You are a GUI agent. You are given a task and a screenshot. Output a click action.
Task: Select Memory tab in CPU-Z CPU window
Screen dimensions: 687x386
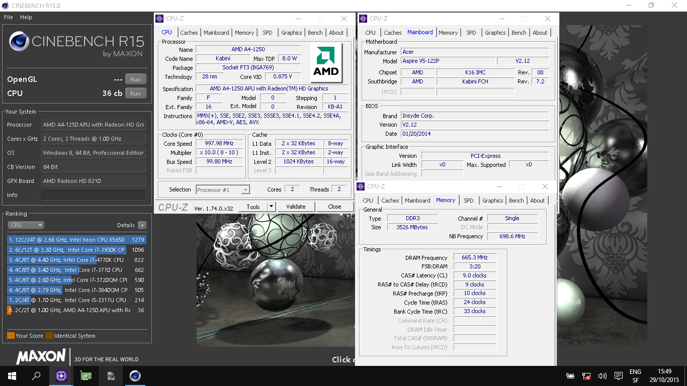pyautogui.click(x=244, y=33)
